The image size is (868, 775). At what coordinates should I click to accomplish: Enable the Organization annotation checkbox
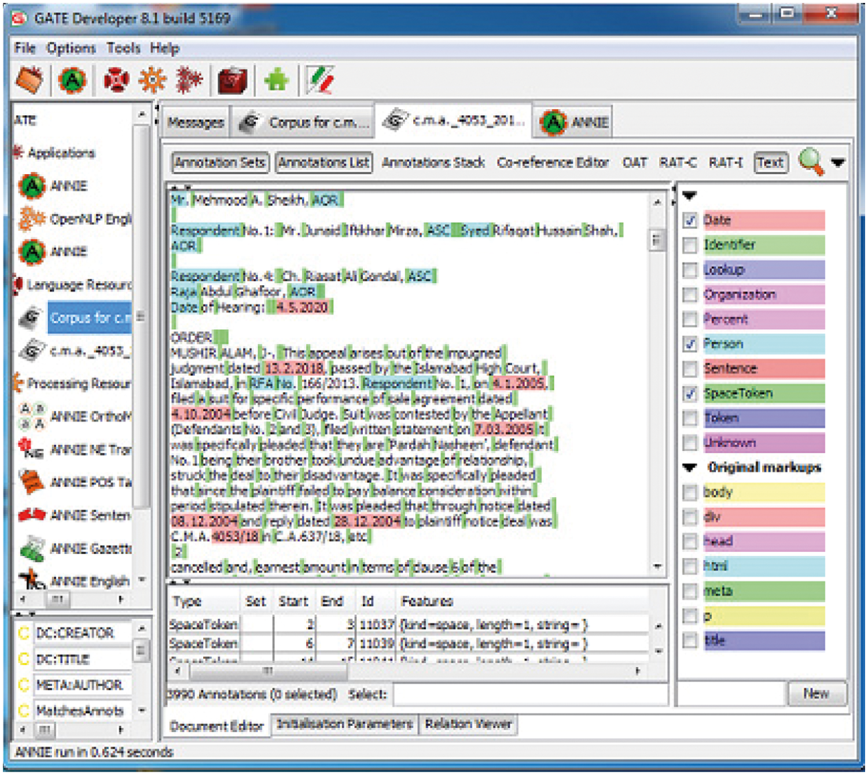[690, 294]
